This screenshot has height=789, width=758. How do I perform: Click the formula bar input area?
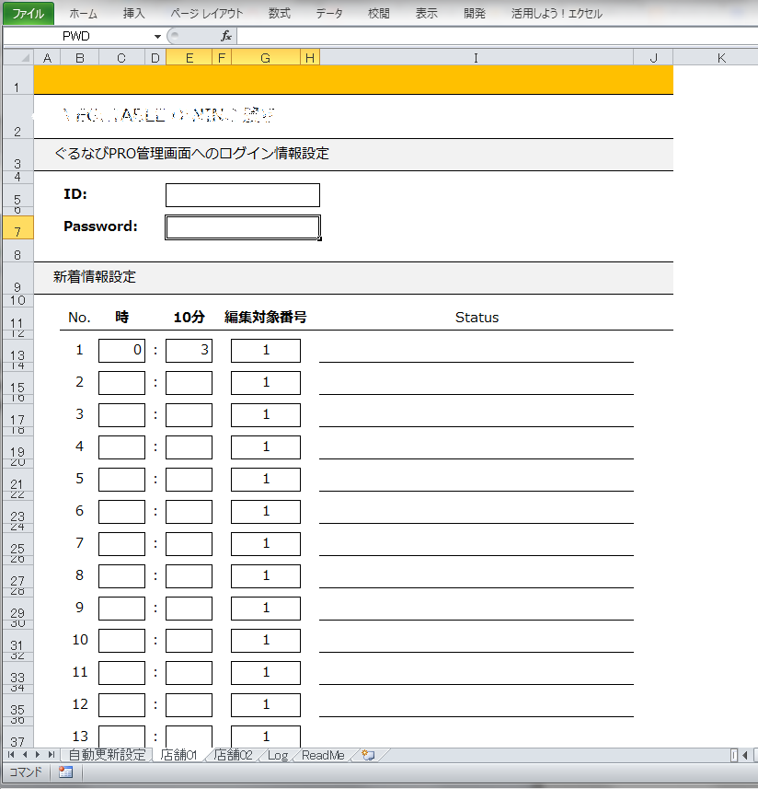pyautogui.click(x=497, y=36)
